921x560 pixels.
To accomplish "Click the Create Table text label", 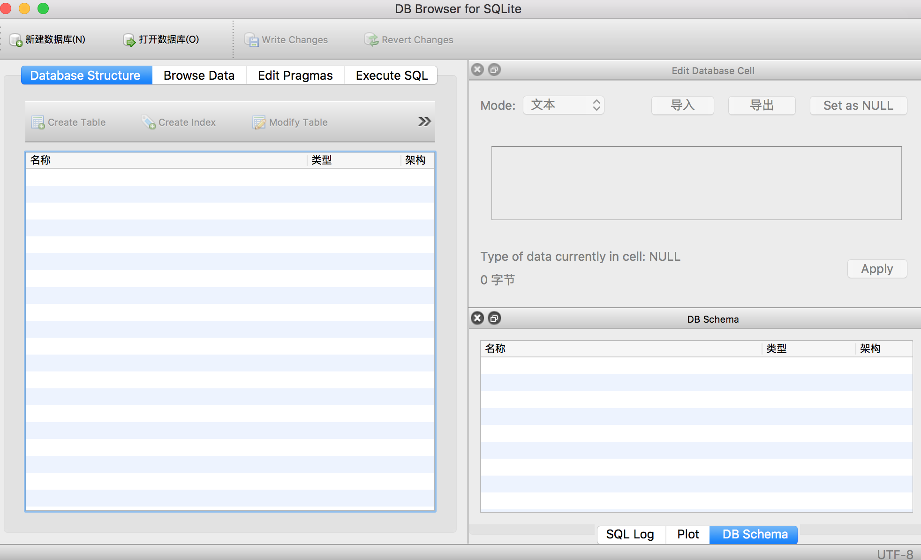I will click(x=77, y=122).
